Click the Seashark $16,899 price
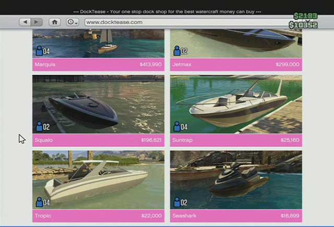 point(290,216)
